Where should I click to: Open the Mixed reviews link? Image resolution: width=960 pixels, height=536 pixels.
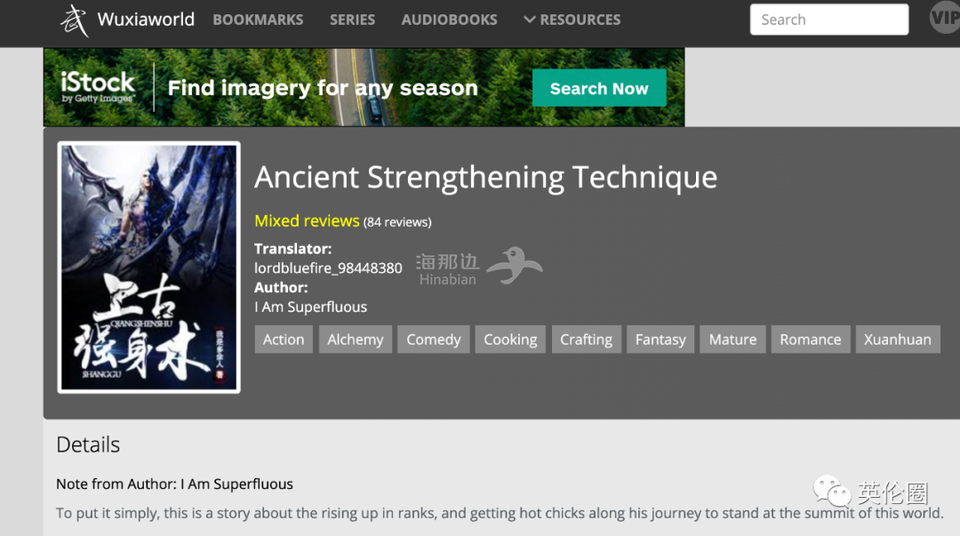[x=307, y=220]
